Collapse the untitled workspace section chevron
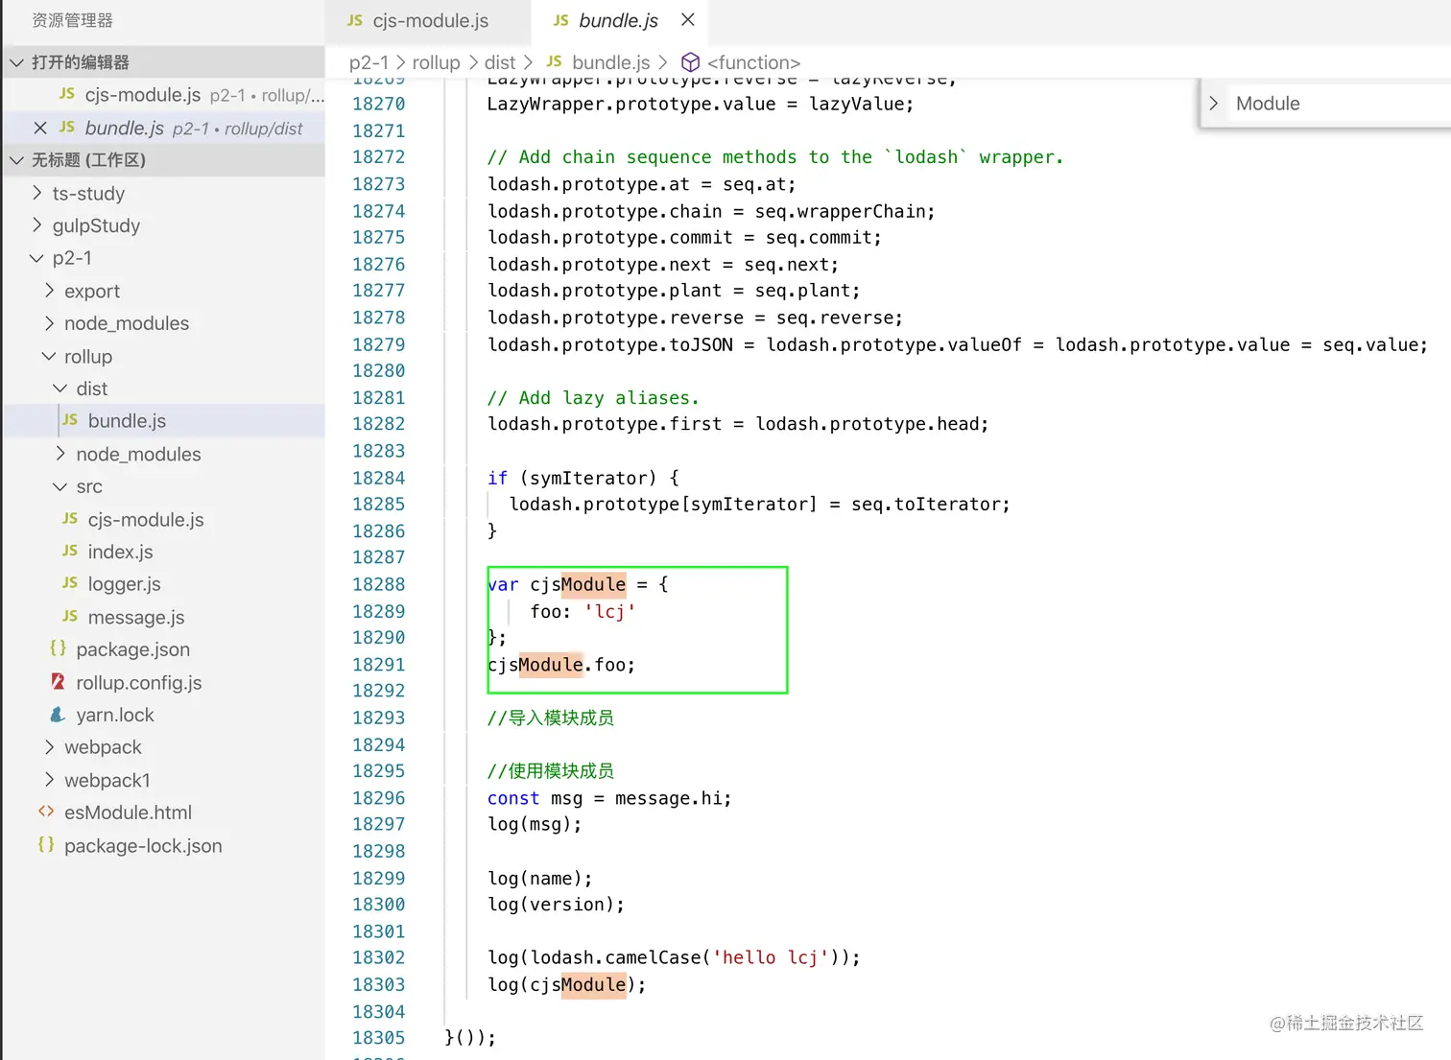 point(16,160)
